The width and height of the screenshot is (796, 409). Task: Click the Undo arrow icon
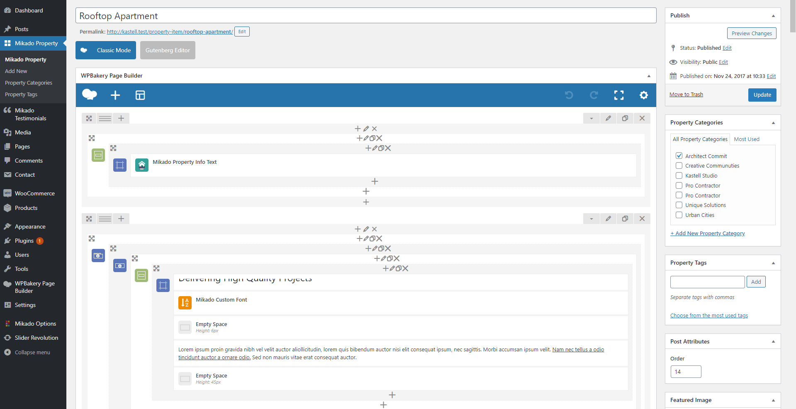click(x=569, y=95)
